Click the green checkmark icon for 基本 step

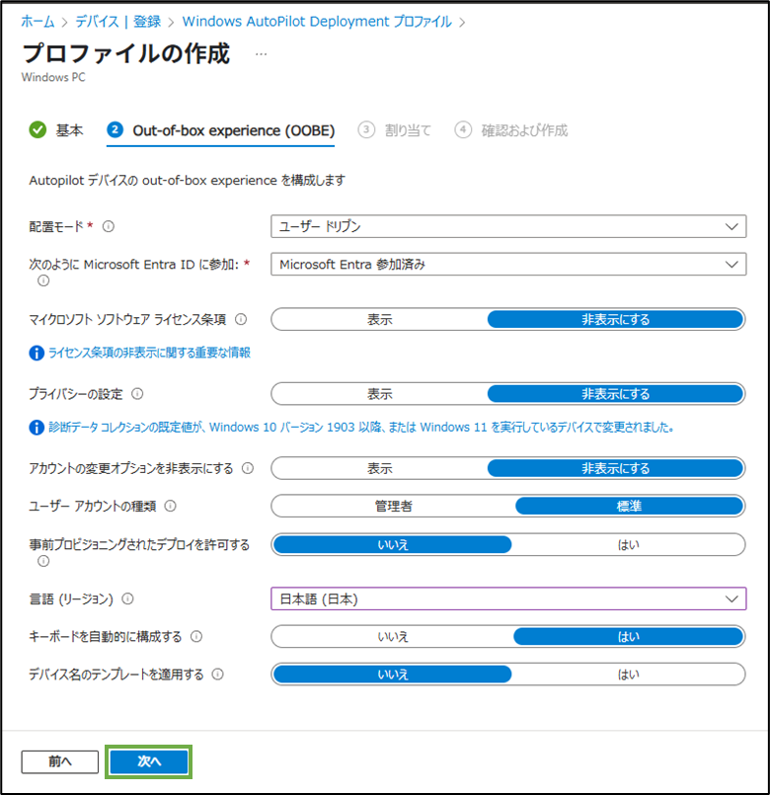[38, 129]
